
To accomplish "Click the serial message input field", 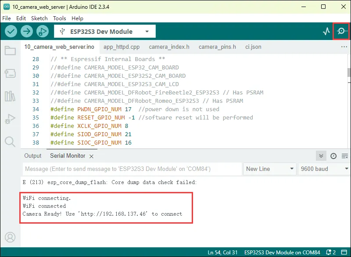I will point(132,169).
